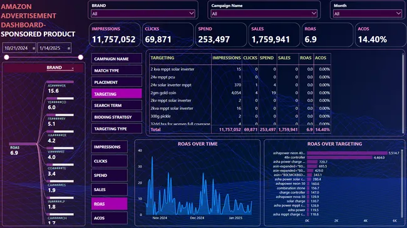Click the 'solar charge' bar label
407x228 pixels.
pos(296,201)
